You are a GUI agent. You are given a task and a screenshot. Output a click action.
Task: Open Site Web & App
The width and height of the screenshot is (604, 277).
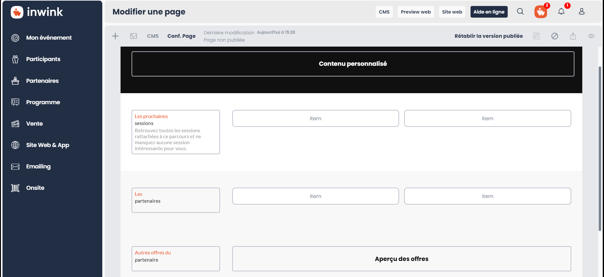click(x=48, y=145)
